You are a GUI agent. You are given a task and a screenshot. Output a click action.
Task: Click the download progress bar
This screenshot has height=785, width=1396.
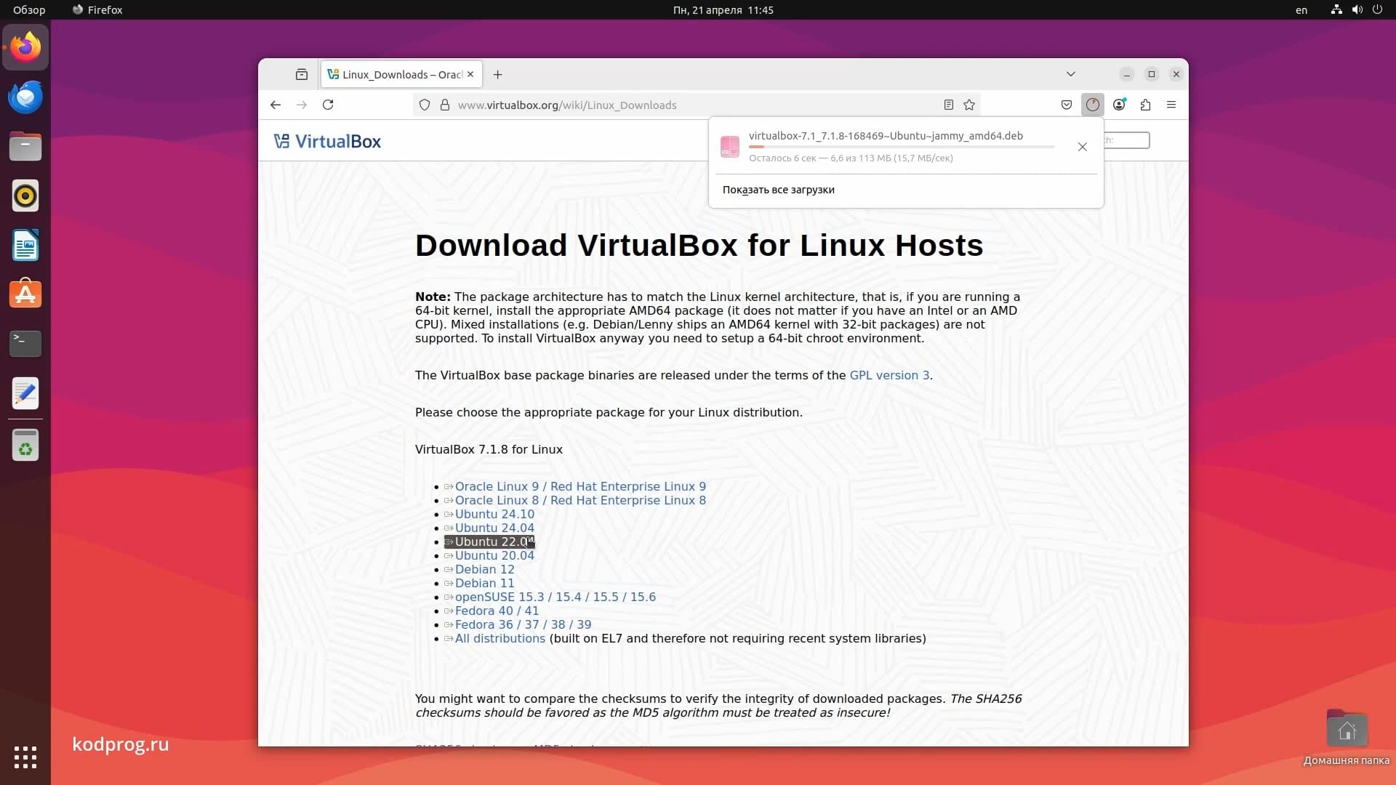click(902, 147)
